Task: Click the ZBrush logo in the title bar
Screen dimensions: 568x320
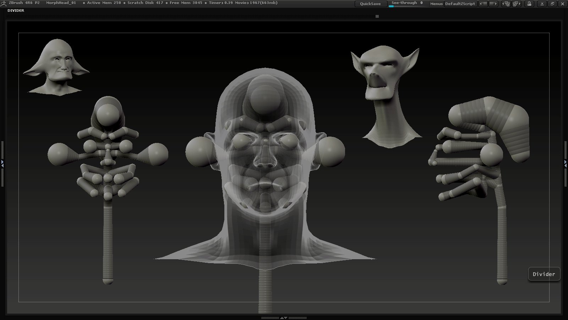Action: click(x=4, y=3)
